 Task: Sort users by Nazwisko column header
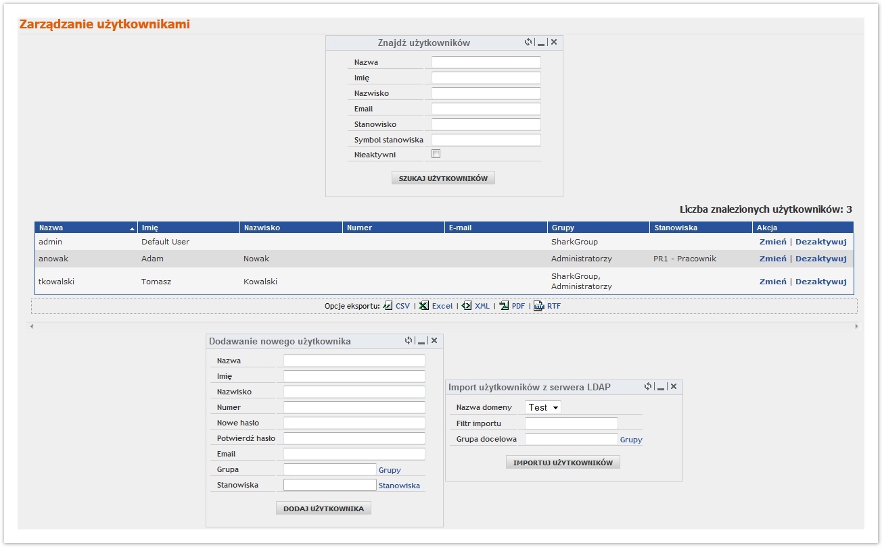pos(262,228)
